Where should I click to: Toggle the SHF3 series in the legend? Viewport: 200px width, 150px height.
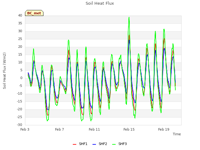click(119, 144)
